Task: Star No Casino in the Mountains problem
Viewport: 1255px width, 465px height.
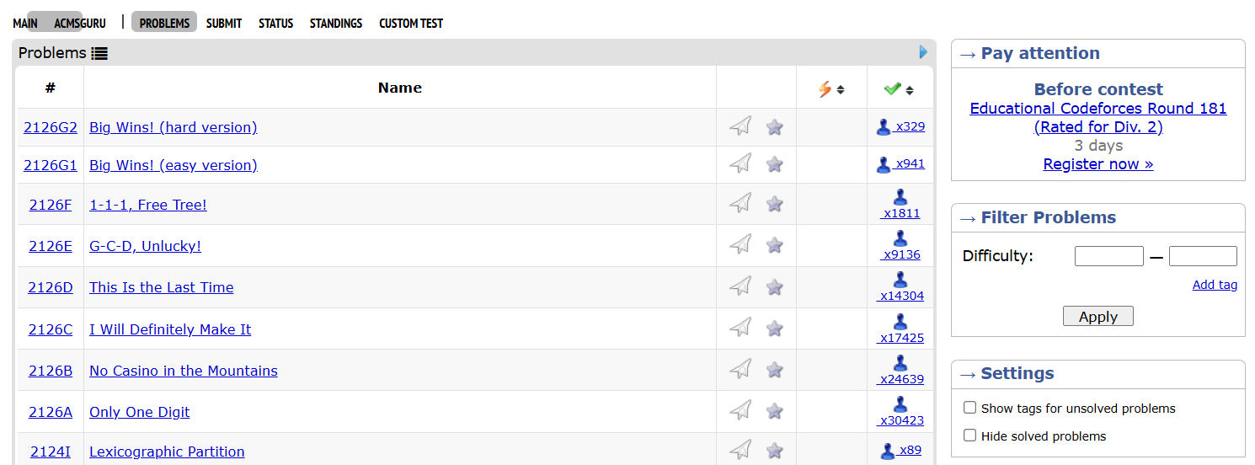Action: coord(775,370)
